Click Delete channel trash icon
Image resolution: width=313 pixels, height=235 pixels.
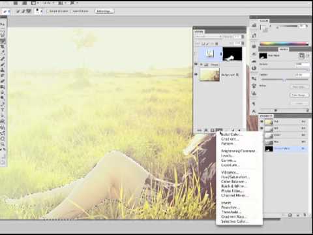click(x=305, y=215)
